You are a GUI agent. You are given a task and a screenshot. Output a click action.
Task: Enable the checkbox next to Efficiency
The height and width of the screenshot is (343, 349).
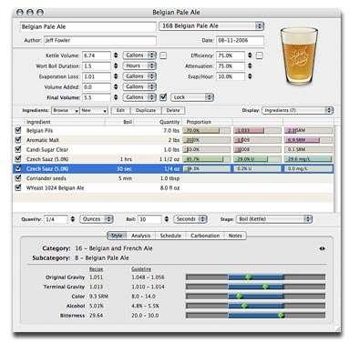click(259, 55)
